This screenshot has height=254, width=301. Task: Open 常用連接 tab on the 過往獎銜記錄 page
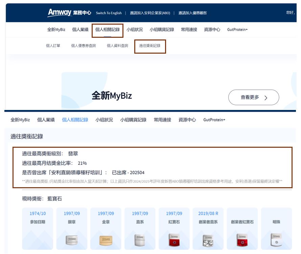tap(162, 120)
